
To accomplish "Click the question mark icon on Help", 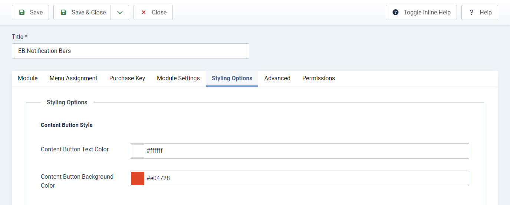I will tap(471, 12).
